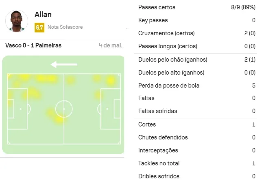
Task: Open the Vasco 0 - 1 Palmeiras match
Action: pos(33,45)
